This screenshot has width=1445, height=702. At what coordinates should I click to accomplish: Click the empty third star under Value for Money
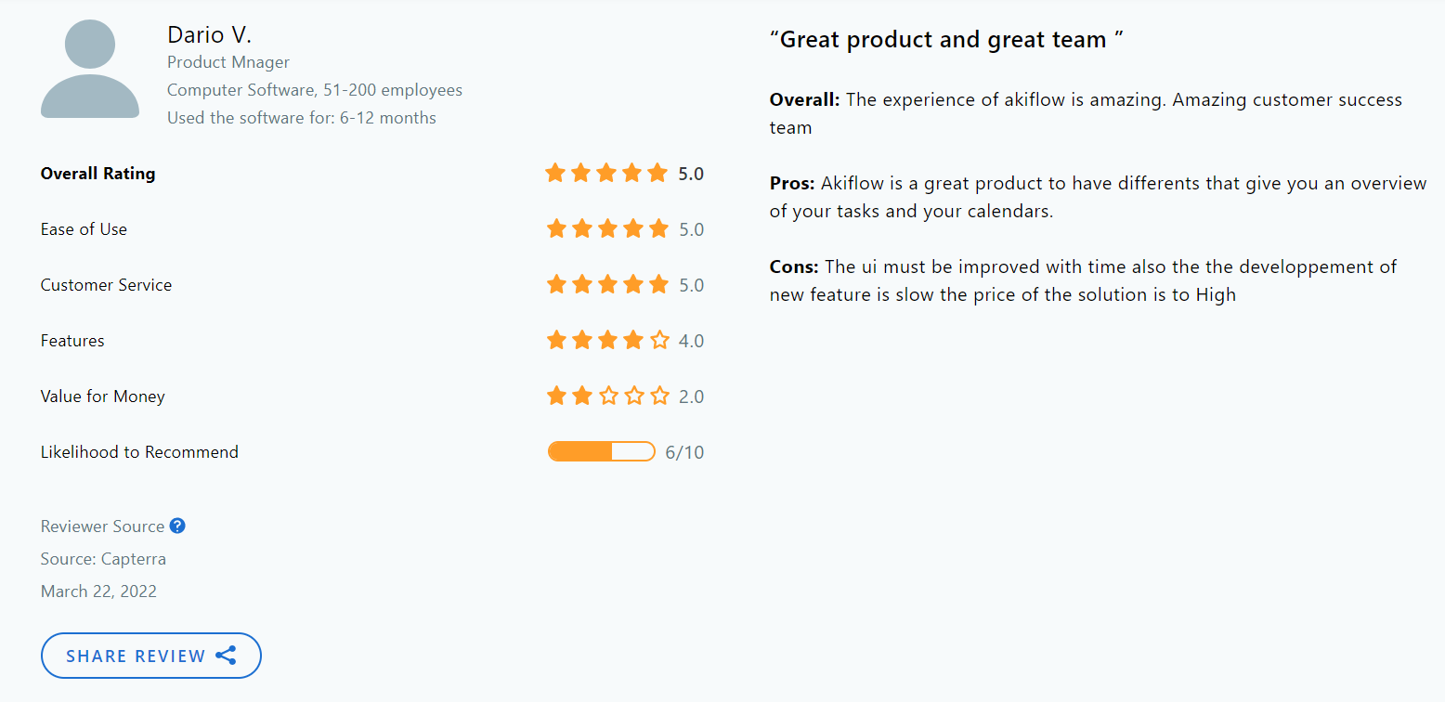tap(607, 396)
